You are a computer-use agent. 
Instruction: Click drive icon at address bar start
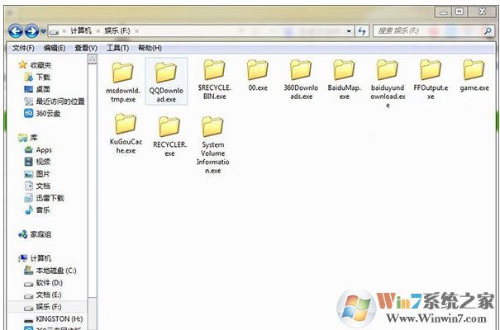point(55,31)
